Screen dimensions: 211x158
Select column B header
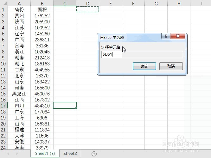click(42, 3)
